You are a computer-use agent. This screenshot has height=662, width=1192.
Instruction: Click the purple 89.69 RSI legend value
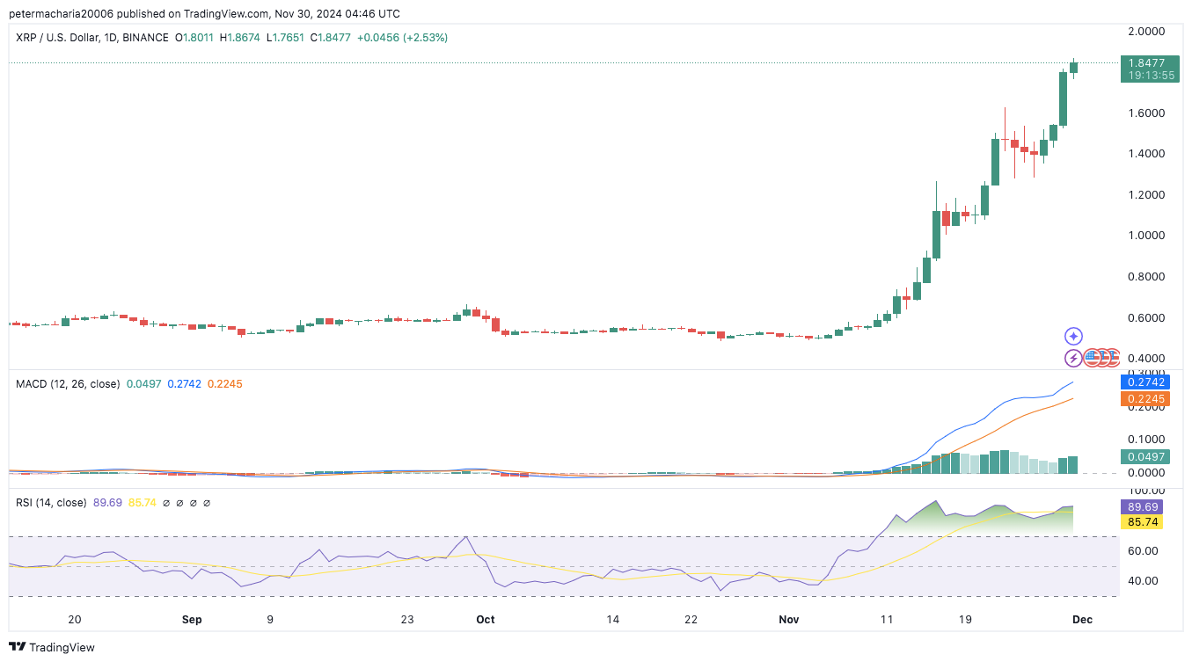pos(107,503)
